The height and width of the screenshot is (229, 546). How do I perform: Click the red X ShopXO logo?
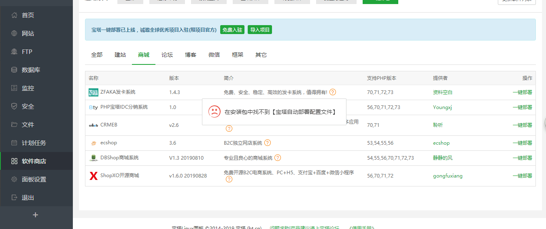coord(93,176)
